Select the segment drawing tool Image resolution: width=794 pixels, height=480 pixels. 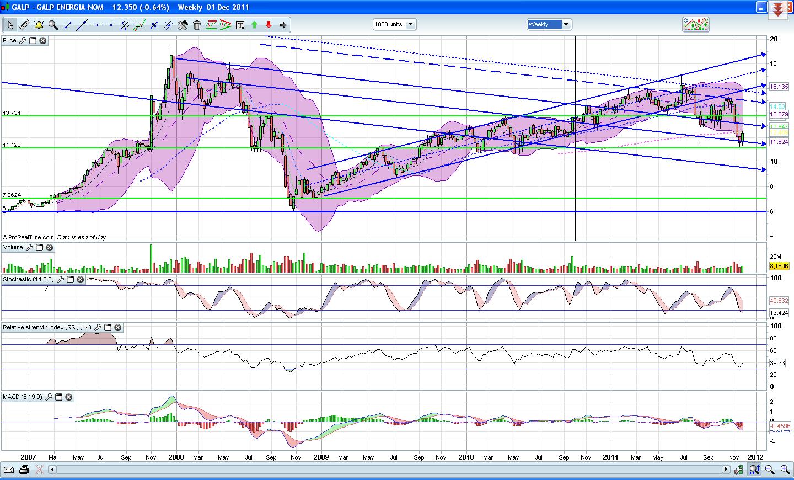68,25
